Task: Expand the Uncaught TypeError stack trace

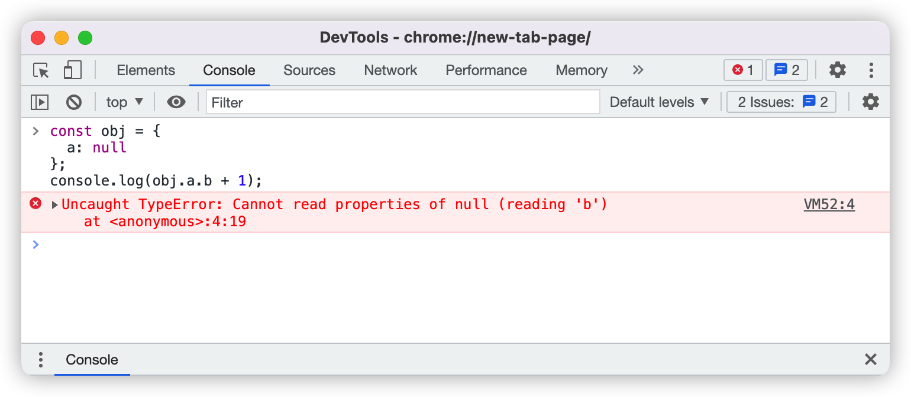Action: [55, 205]
